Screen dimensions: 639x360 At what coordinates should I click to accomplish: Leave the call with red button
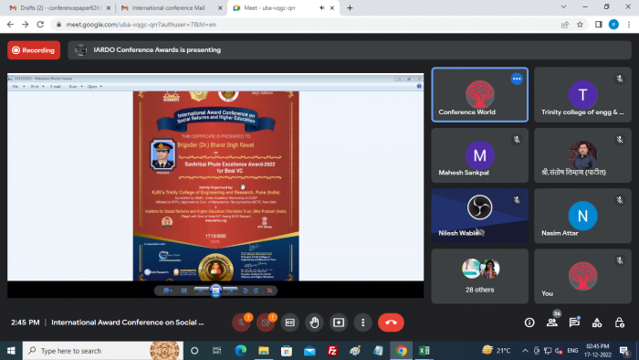[x=391, y=323]
